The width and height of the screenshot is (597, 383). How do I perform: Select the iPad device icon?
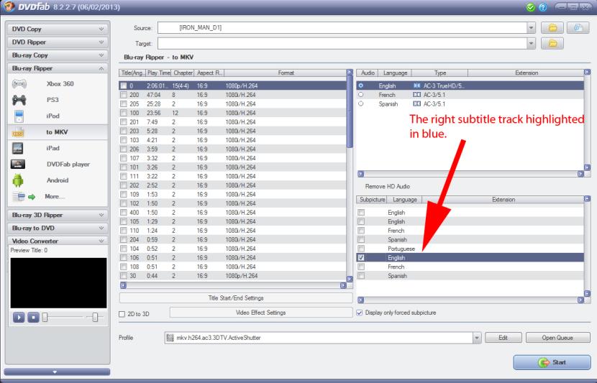[x=17, y=148]
